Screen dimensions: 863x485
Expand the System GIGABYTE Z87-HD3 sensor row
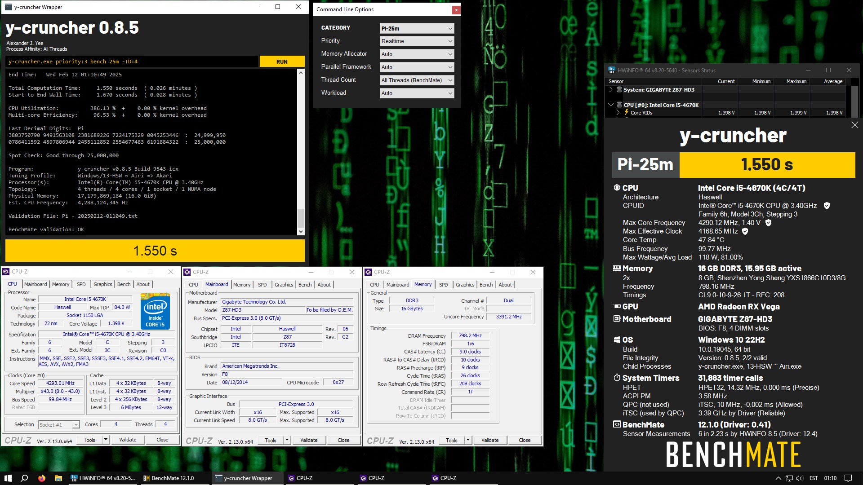610,89
